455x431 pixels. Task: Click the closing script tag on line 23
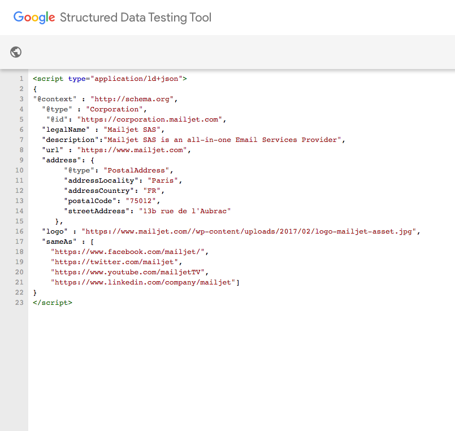point(53,303)
